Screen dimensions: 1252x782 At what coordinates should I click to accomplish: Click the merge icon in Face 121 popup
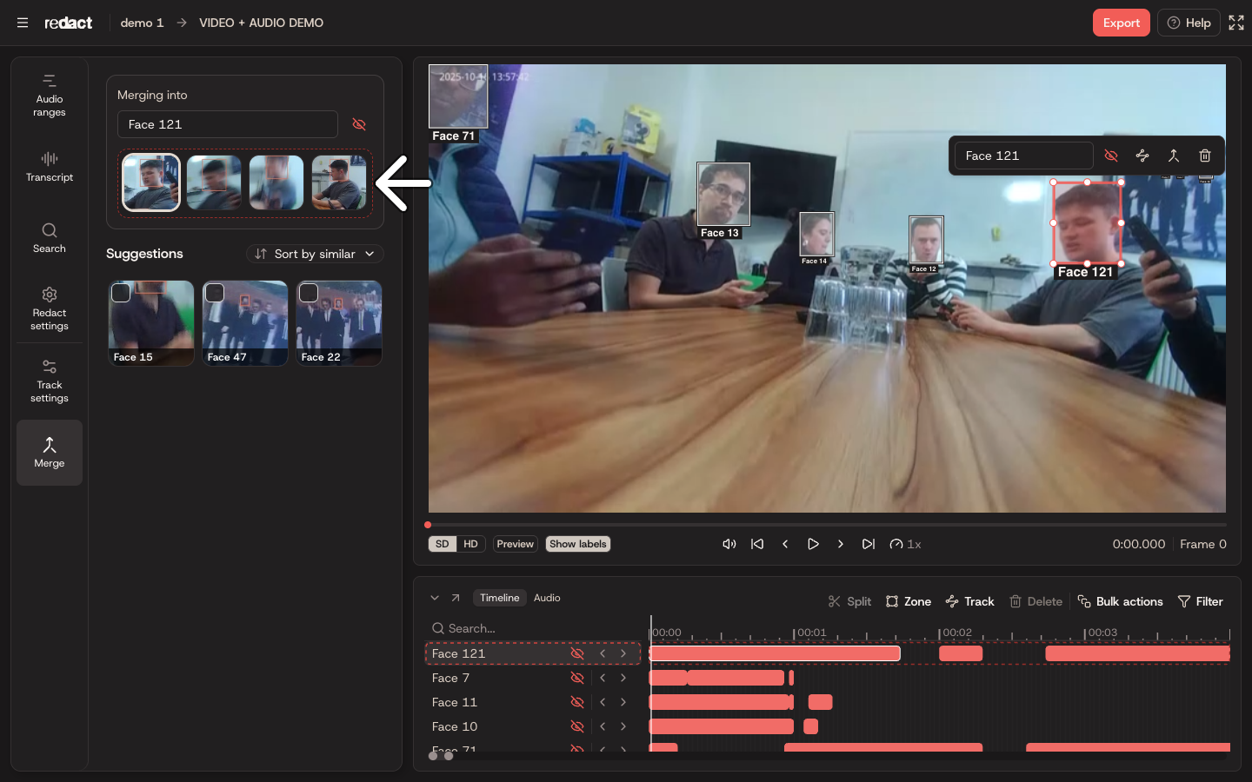click(x=1174, y=156)
